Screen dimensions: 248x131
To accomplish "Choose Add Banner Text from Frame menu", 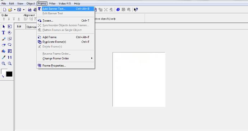I will click(x=66, y=9).
